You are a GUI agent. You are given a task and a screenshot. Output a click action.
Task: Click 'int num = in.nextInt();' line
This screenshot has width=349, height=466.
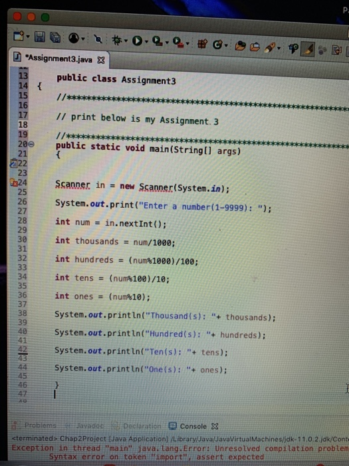coord(111,223)
